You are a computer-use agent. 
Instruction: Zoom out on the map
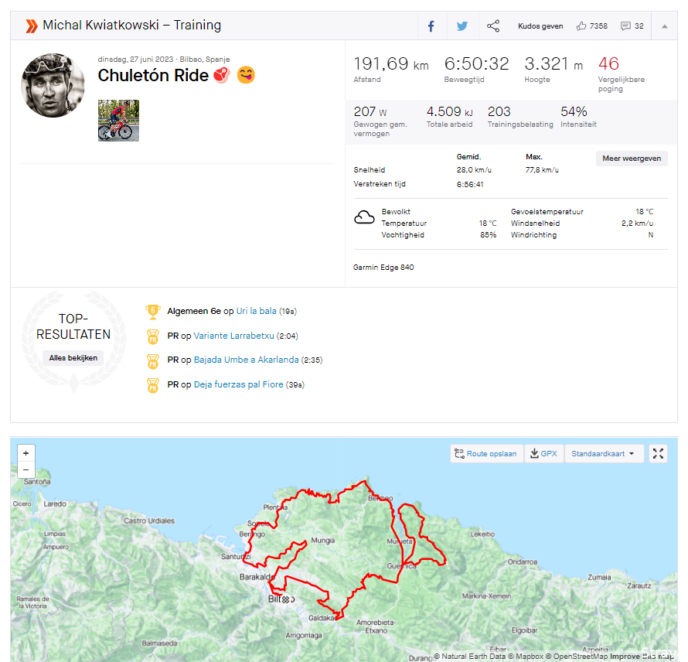[26, 469]
